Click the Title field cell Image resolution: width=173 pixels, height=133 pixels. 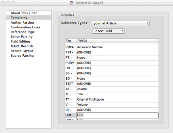click(118, 94)
